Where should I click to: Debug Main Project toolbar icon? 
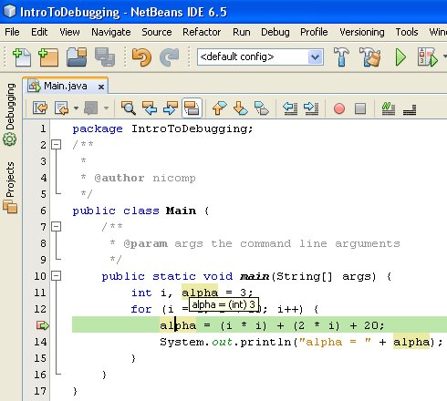click(x=427, y=57)
